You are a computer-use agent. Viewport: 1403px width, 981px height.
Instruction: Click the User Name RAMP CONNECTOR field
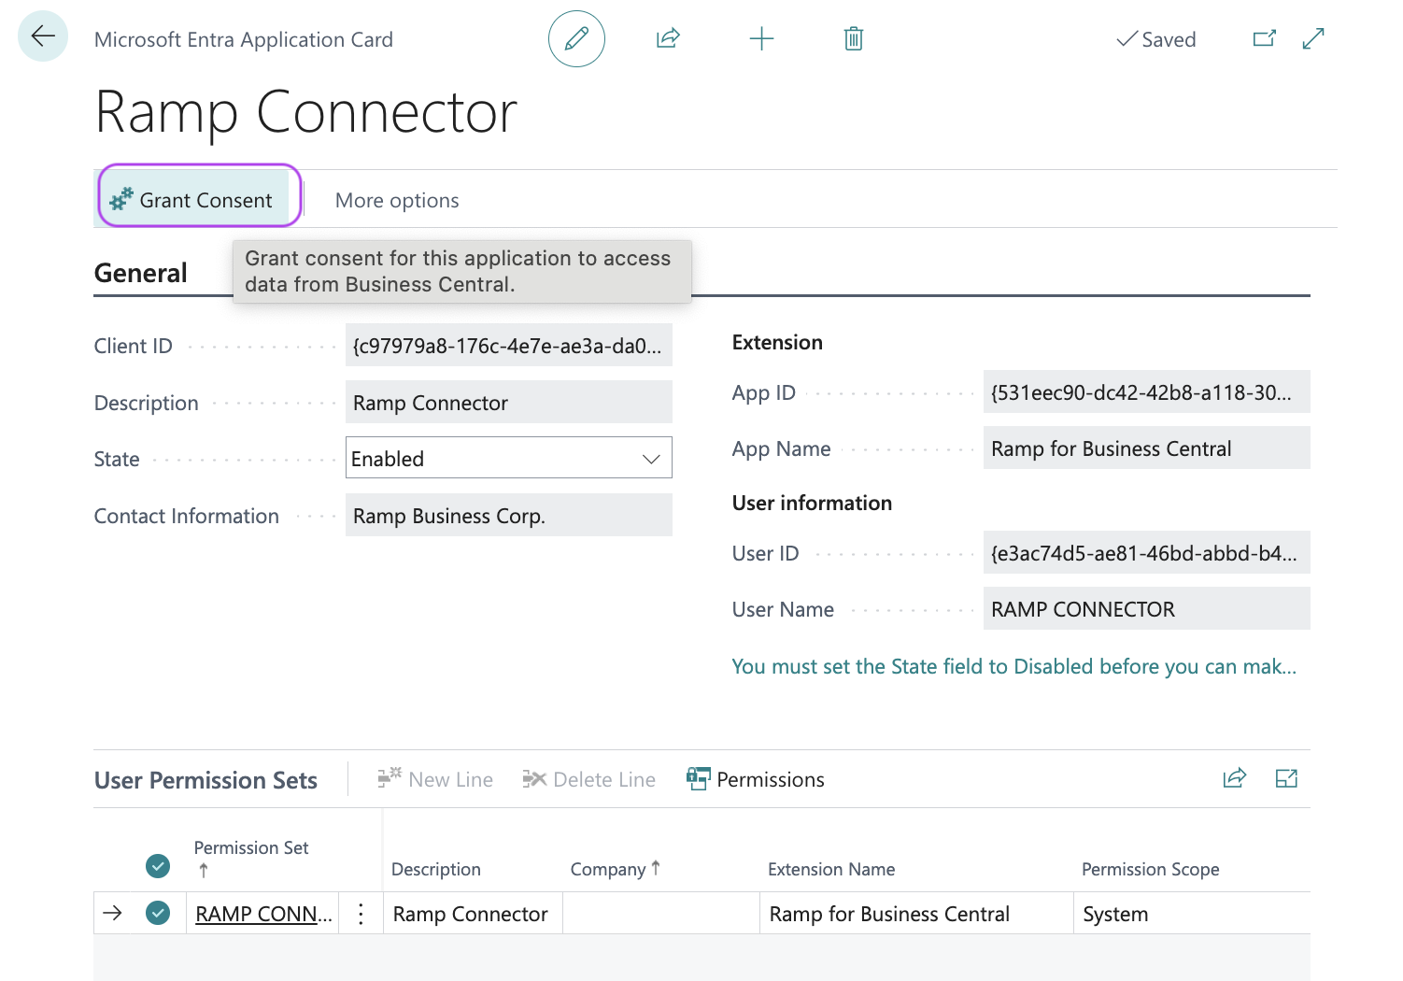tap(1147, 608)
